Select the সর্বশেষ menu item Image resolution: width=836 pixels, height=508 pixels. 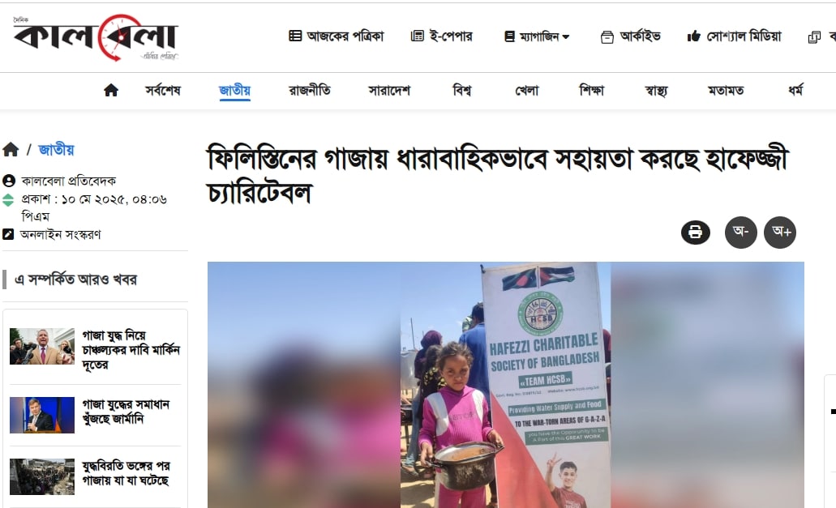163,91
